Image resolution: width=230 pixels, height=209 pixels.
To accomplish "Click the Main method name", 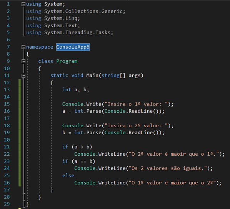I will tap(92, 76).
